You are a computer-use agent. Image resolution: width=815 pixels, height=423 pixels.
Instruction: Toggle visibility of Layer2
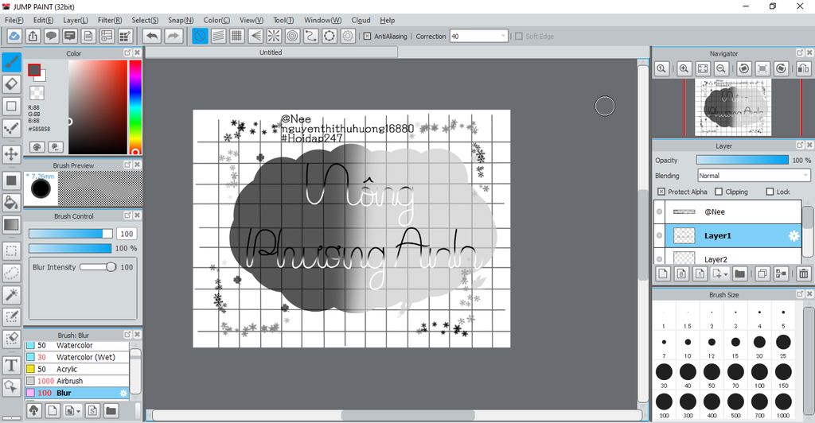660,258
